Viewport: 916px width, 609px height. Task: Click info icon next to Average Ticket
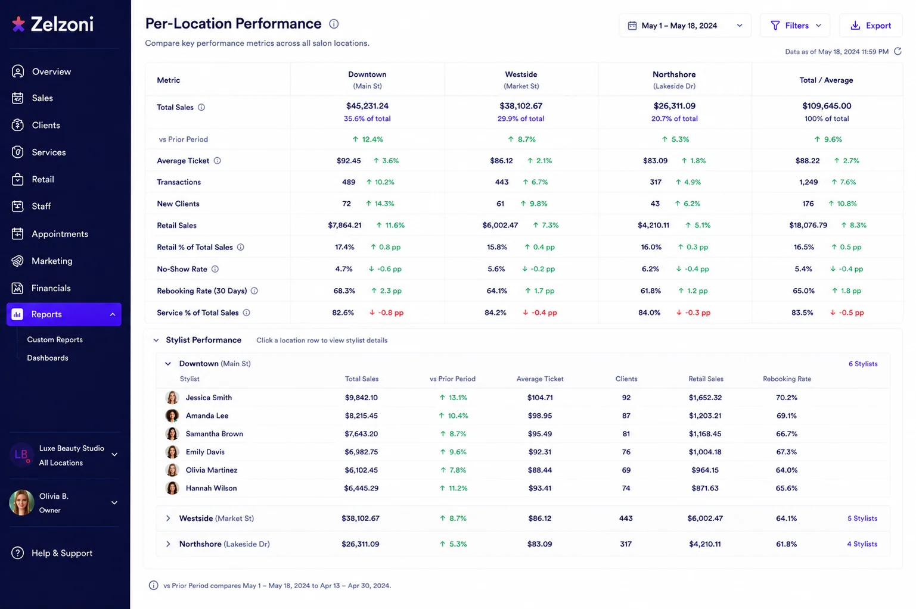(x=218, y=161)
